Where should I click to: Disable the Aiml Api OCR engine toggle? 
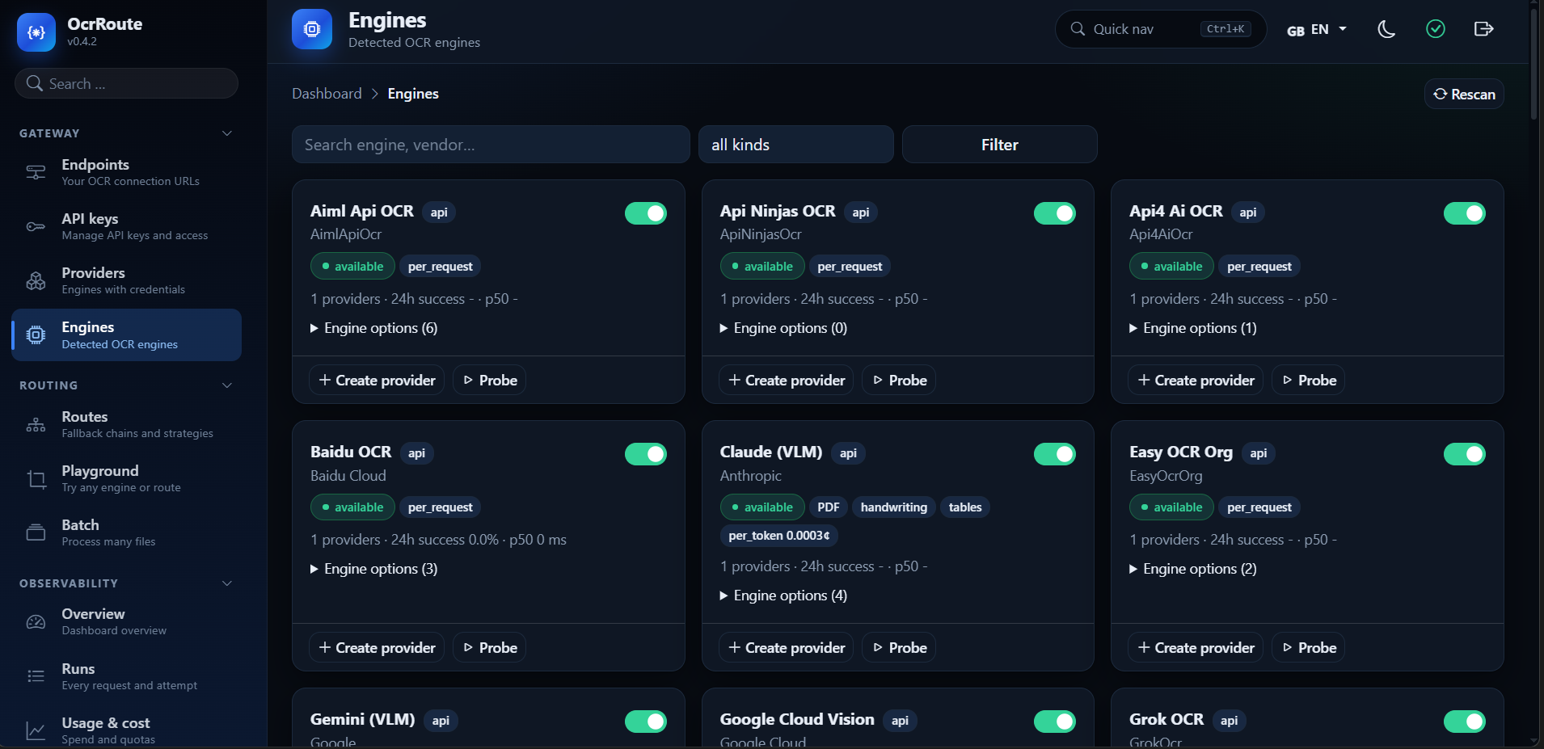645,213
